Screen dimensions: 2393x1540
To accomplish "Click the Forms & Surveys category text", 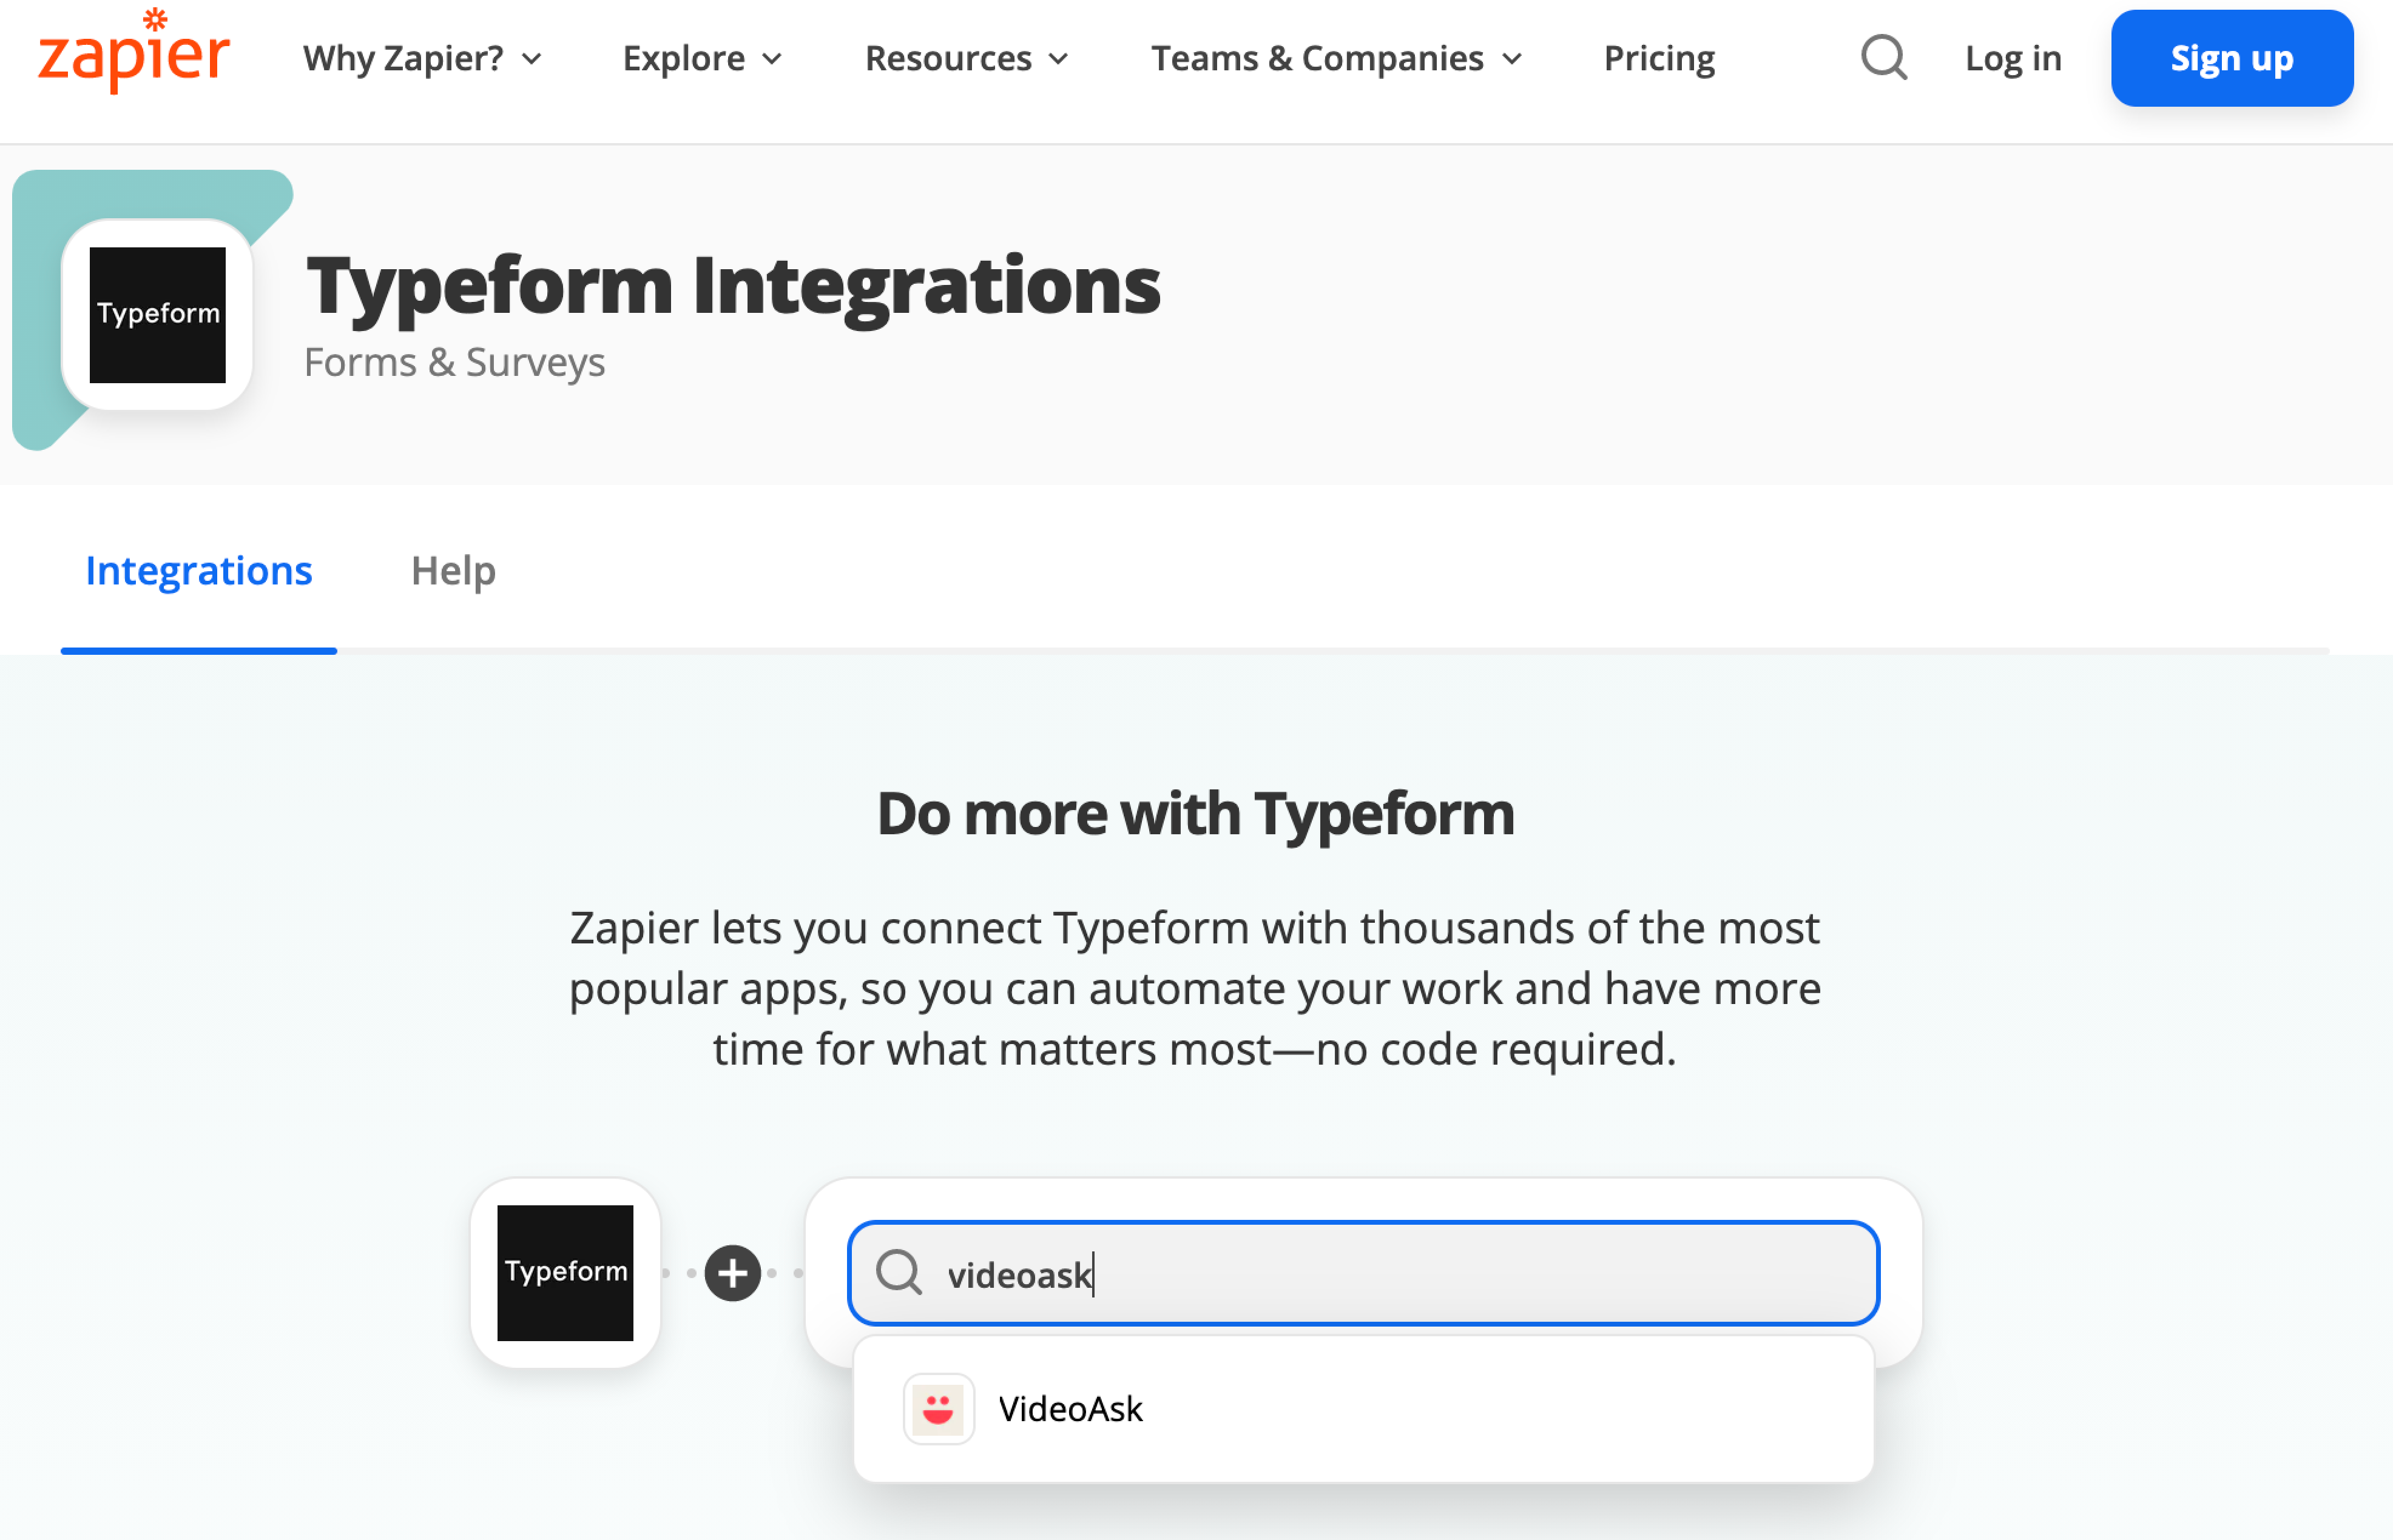I will point(454,362).
